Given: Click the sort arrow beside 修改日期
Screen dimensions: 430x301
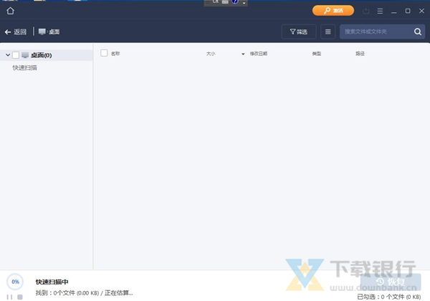Looking at the screenshot, I should click(x=243, y=54).
